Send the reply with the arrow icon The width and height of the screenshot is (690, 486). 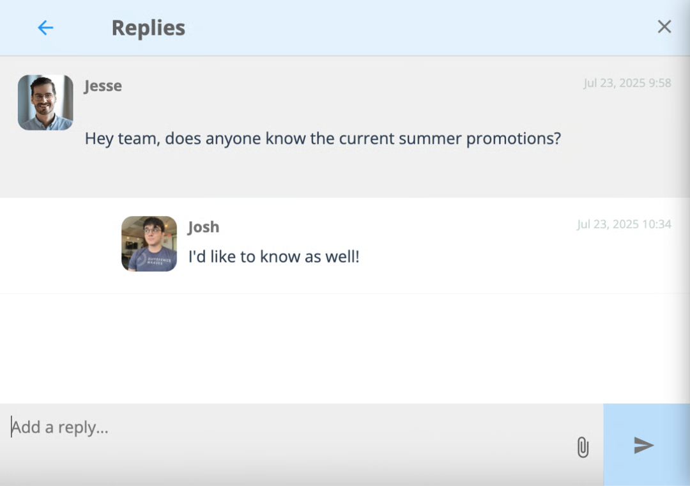pyautogui.click(x=643, y=445)
